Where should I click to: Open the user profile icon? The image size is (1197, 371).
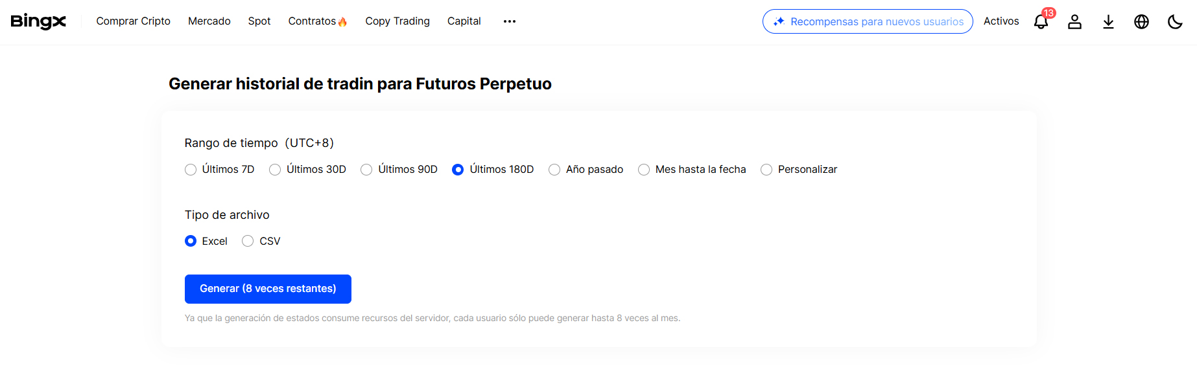coord(1074,22)
